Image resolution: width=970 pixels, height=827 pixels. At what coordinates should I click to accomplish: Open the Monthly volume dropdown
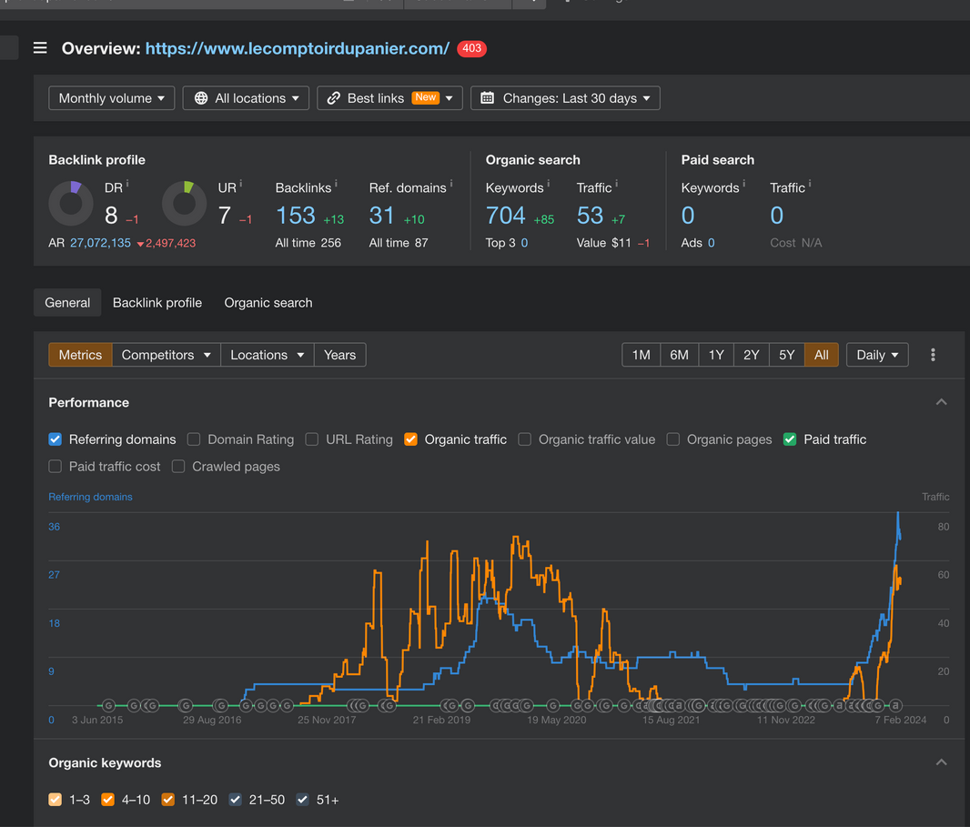(112, 98)
